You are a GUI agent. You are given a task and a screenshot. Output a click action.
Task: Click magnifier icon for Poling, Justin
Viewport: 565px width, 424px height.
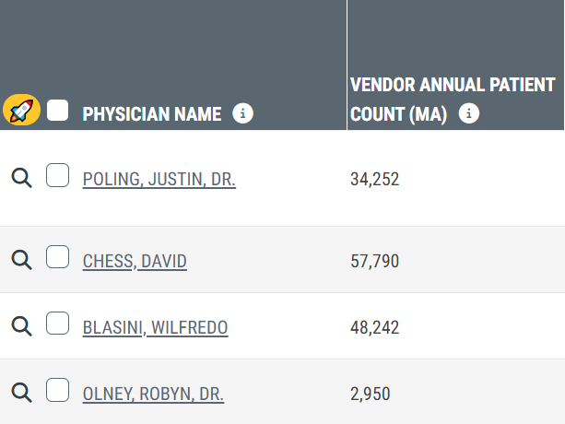[21, 178]
